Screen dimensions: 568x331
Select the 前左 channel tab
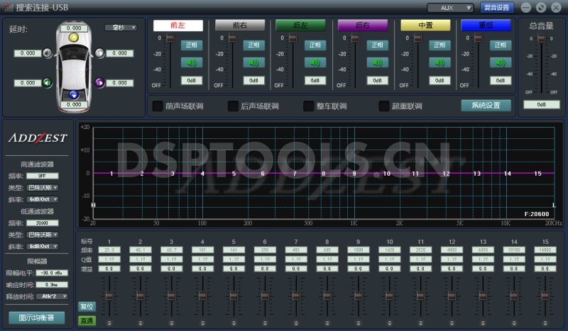[178, 26]
